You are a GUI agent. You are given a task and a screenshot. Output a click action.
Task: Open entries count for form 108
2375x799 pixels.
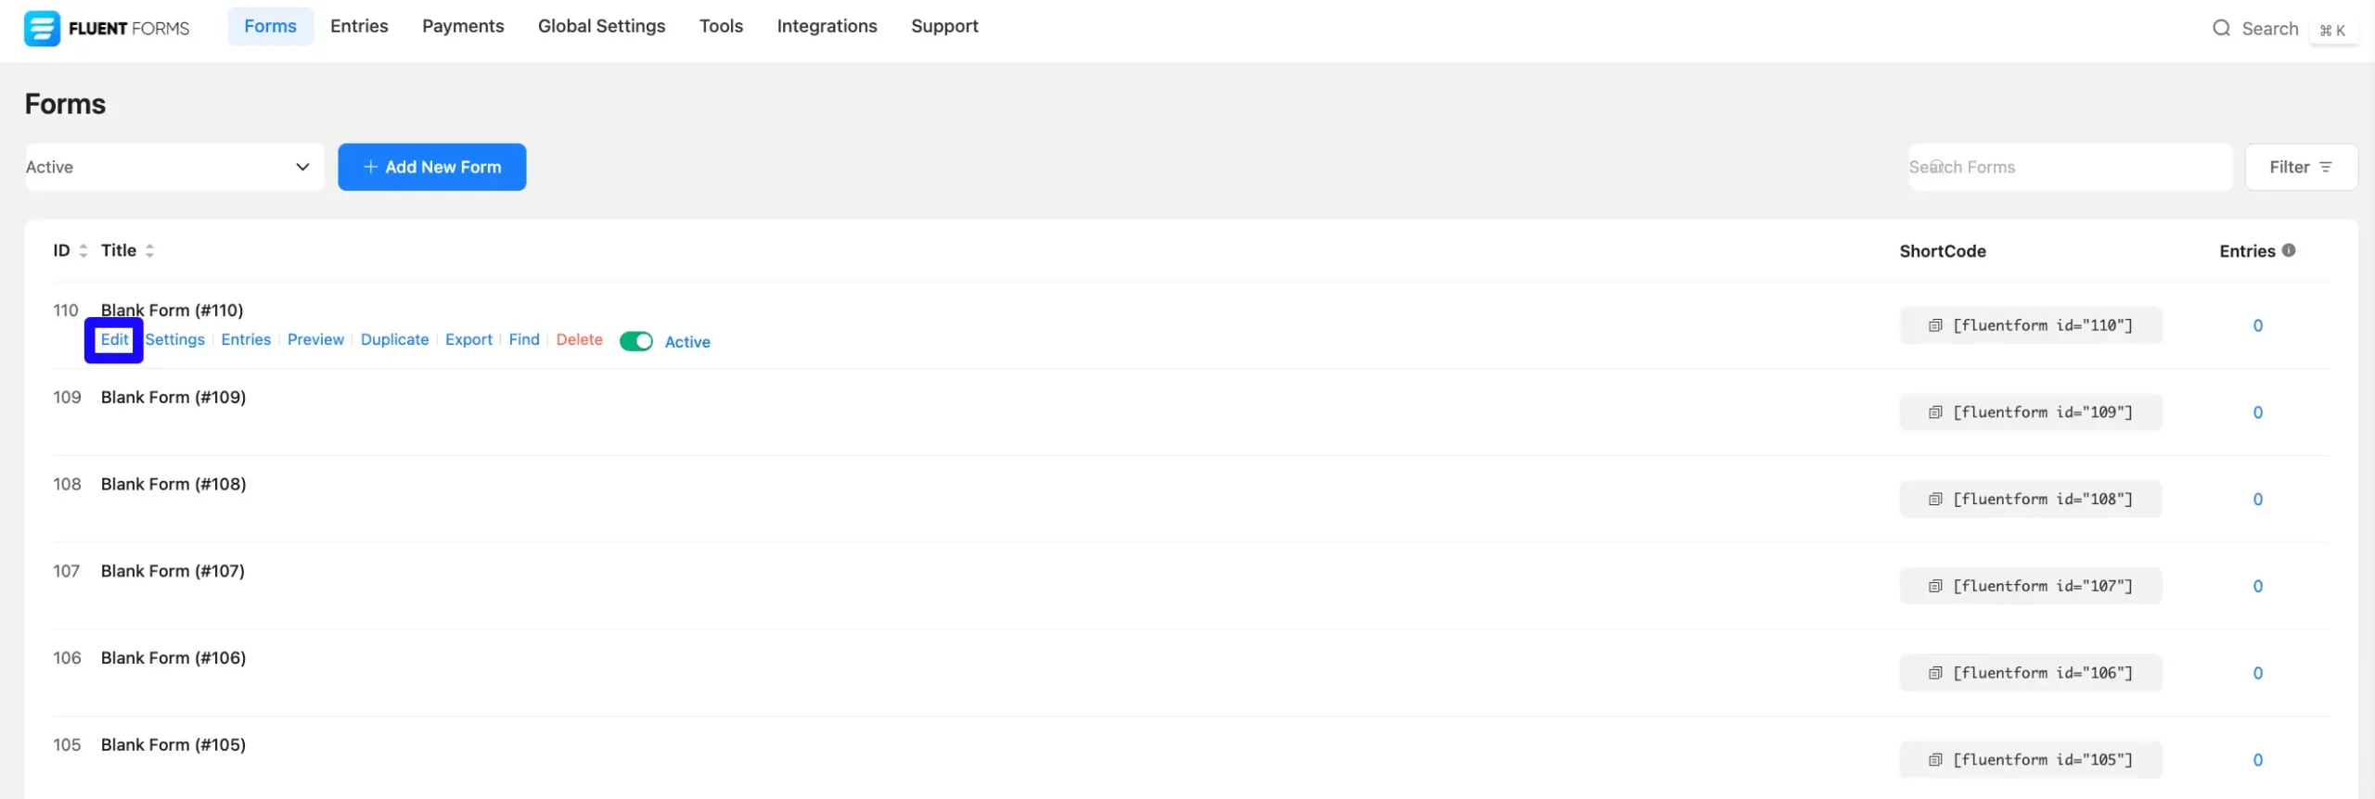click(2257, 500)
